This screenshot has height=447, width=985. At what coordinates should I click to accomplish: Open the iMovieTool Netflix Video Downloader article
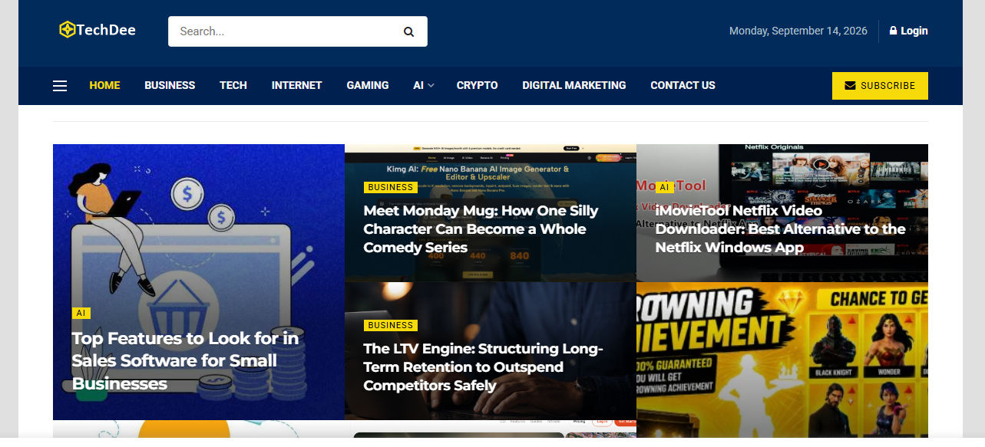coord(781,228)
